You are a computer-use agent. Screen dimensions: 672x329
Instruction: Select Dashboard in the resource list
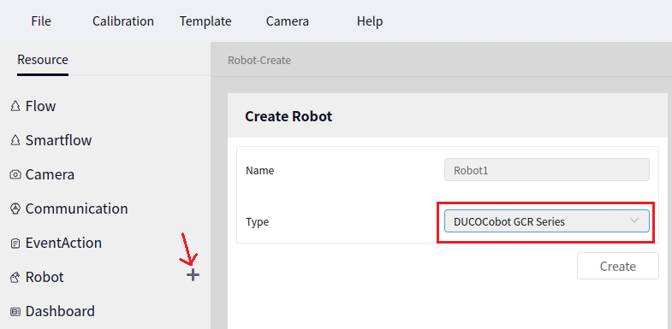pyautogui.click(x=60, y=311)
